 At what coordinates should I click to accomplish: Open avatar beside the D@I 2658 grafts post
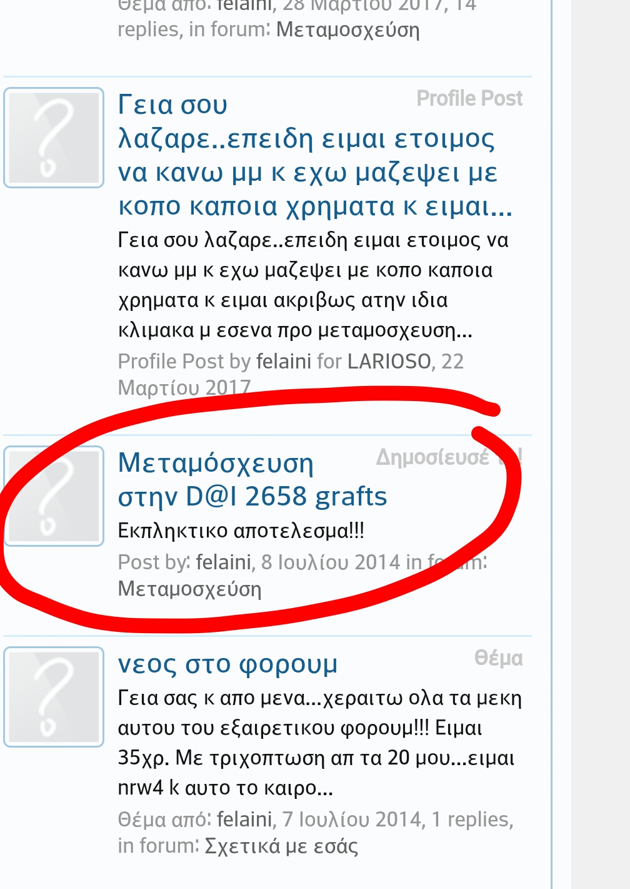point(54,496)
